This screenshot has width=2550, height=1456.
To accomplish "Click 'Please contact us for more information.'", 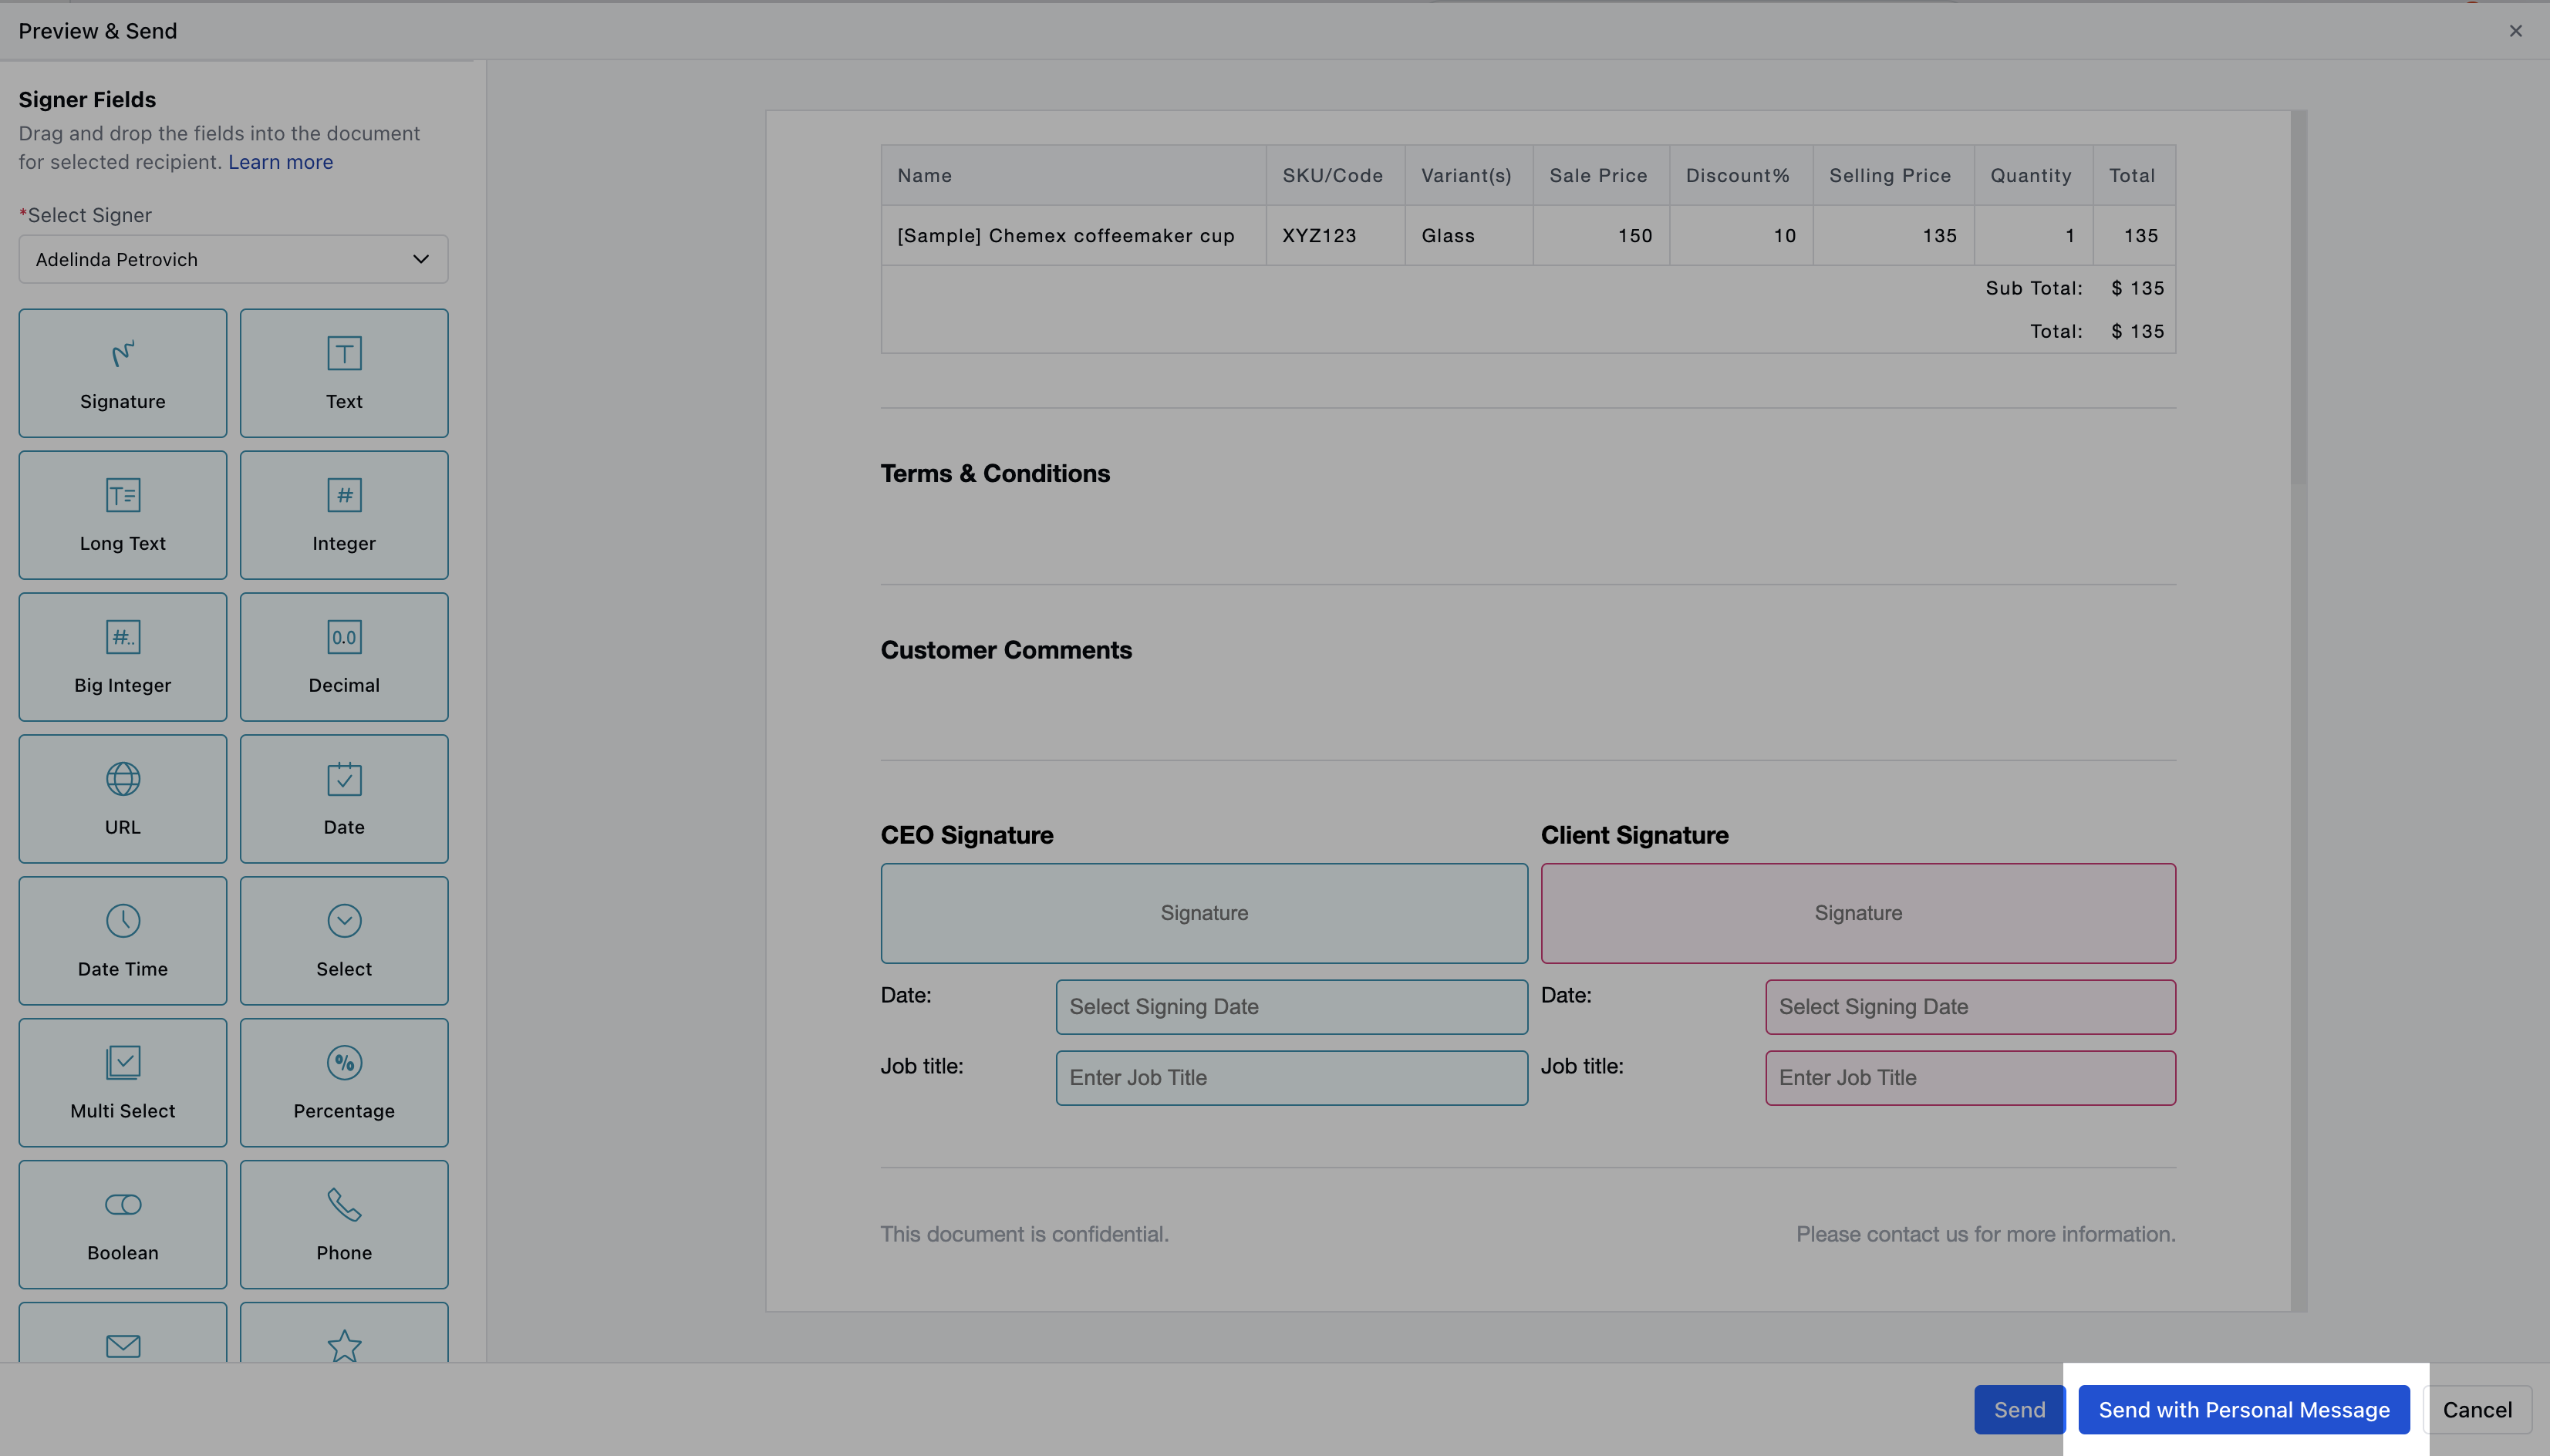I will (1985, 1235).
